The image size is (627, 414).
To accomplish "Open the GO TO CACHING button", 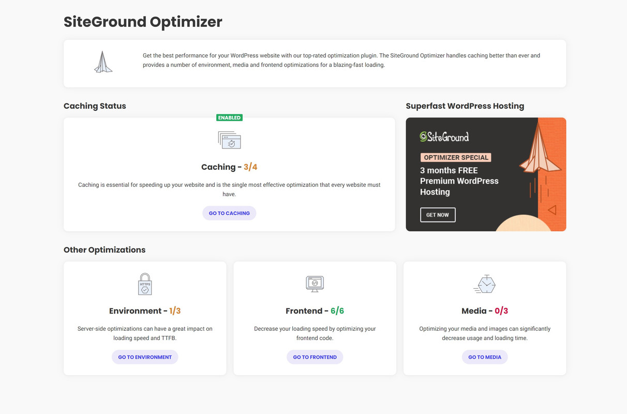I will 229,213.
